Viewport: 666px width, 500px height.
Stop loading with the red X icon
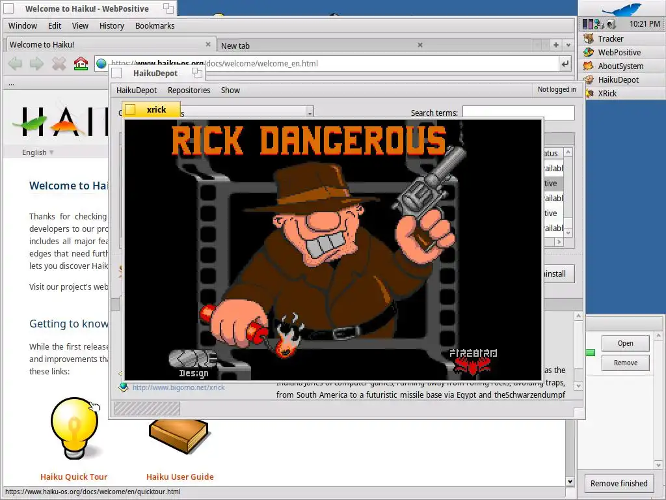(59, 64)
